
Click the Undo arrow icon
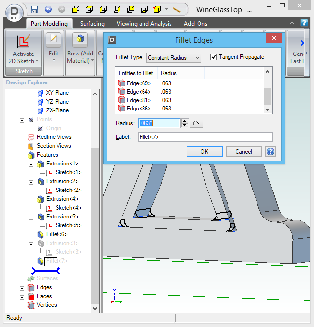48,9
